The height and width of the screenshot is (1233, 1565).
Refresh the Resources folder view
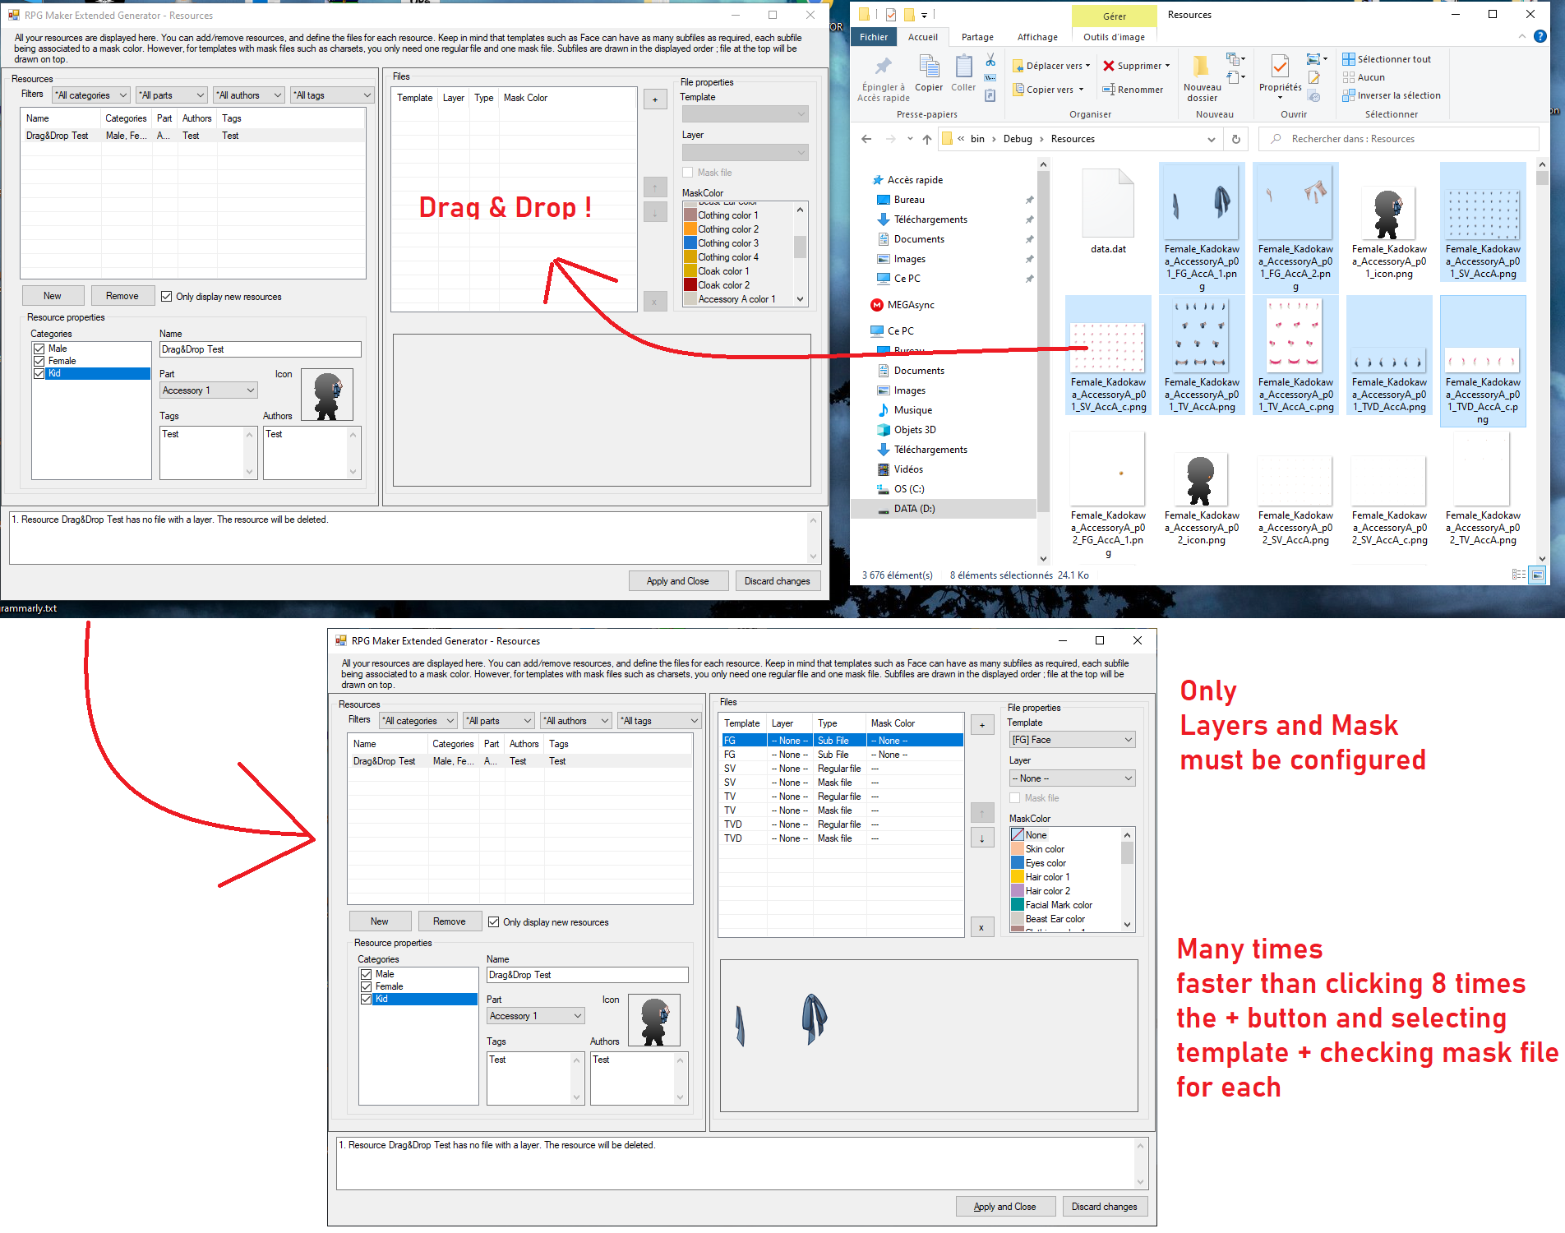(x=1235, y=139)
